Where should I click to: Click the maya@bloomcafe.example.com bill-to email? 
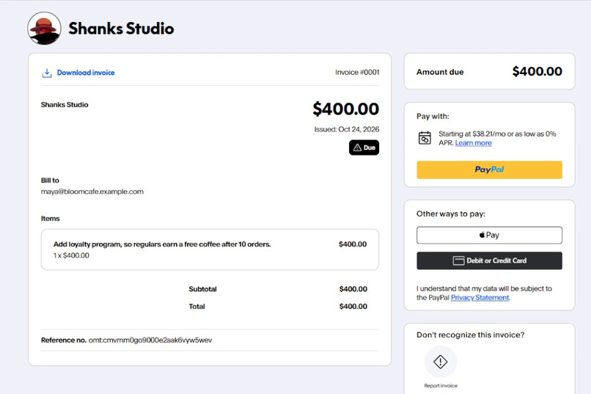[x=92, y=191]
